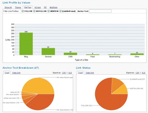Export Anchor Text Breakdown as XLS
This screenshot has height=113, width=148.
tap(70, 73)
